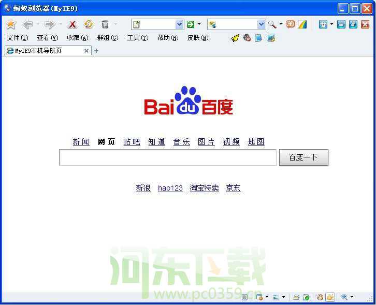The width and height of the screenshot is (376, 305).
Task: Open the address bar dropdown
Action: [x=179, y=24]
